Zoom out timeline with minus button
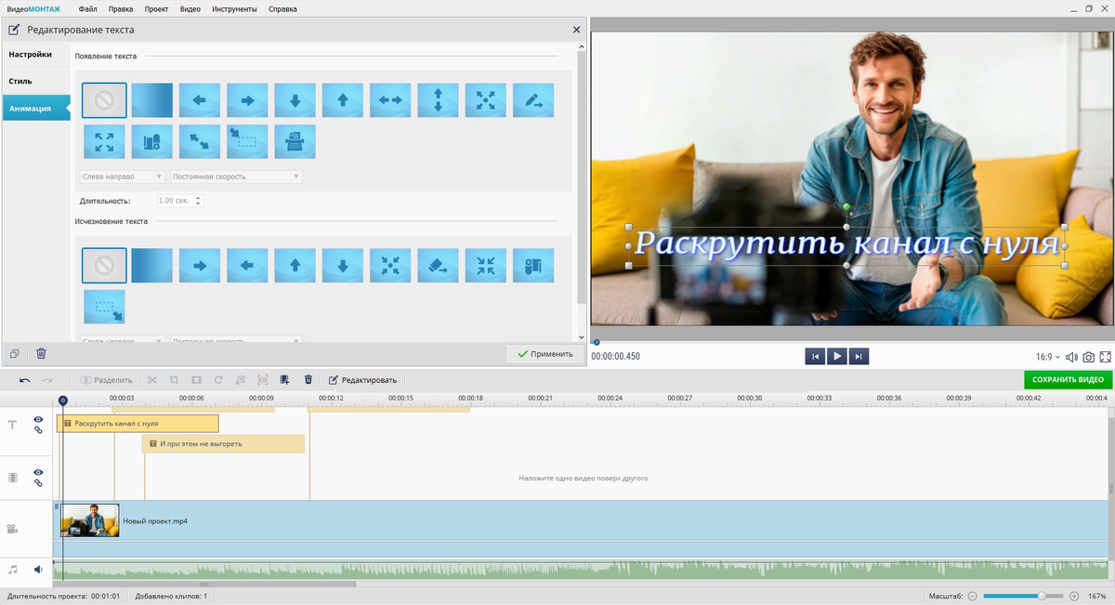 [973, 596]
